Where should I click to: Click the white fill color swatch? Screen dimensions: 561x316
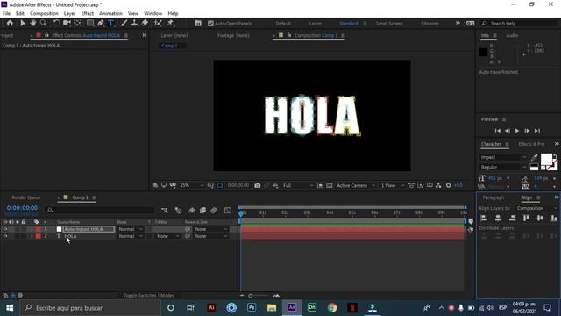click(x=546, y=159)
